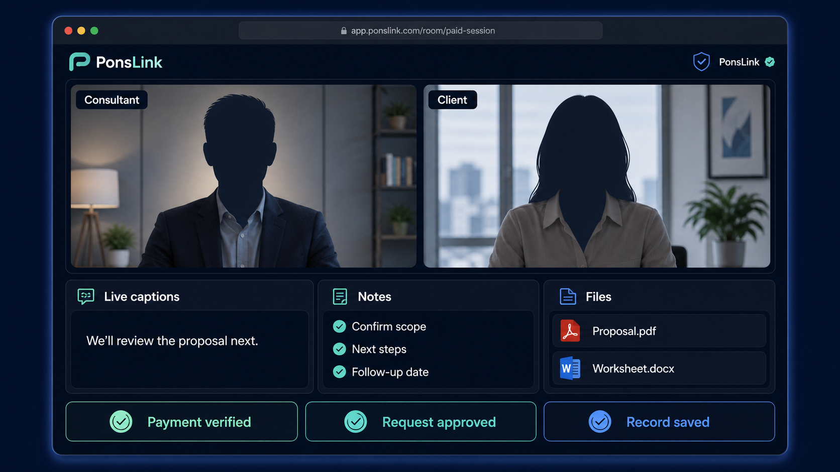Image resolution: width=840 pixels, height=472 pixels.
Task: Click the yellow minimize window button
Action: [x=81, y=31]
